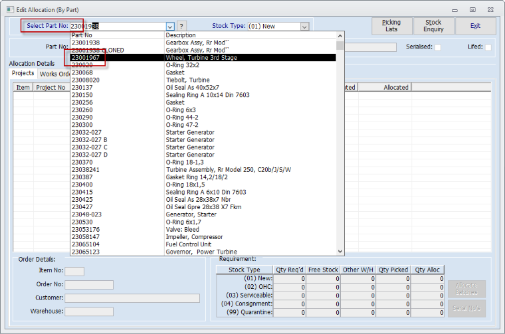The width and height of the screenshot is (505, 334).
Task: Open Picking Lists
Action: [391, 26]
